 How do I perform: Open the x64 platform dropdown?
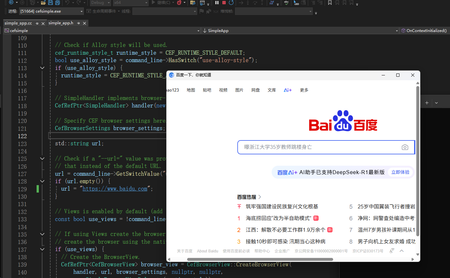click(130, 3)
